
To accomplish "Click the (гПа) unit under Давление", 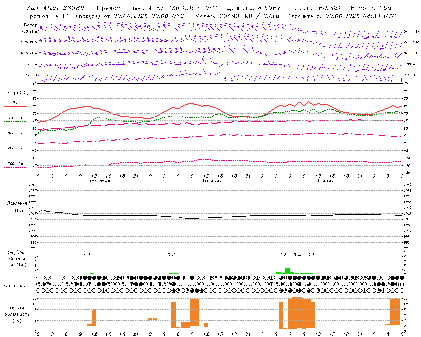I will point(17,211).
